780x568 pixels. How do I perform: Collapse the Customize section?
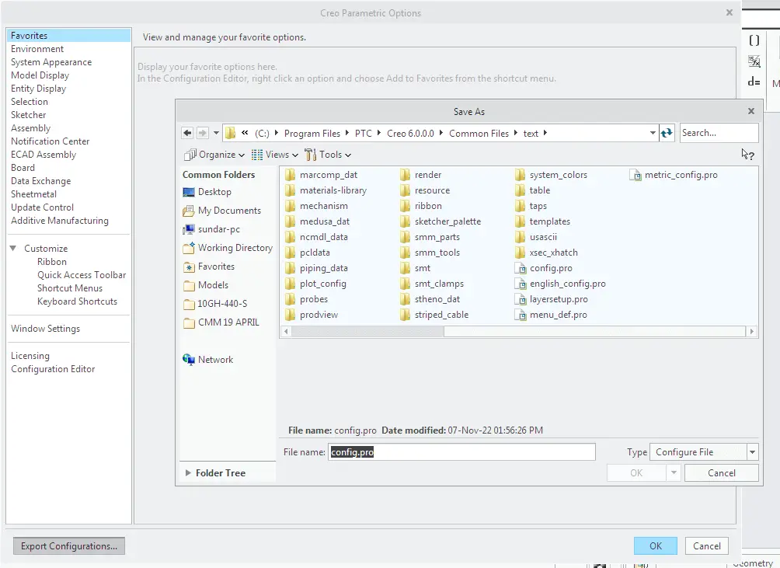coord(13,248)
